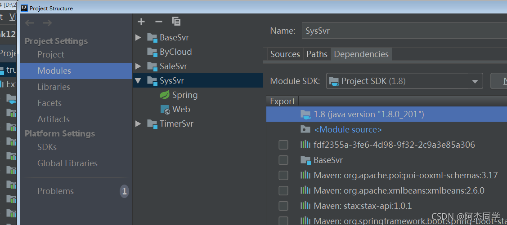Screen dimensions: 507x225
Task: Toggle export checkbox for spring-boot dependency
Action: click(283, 221)
